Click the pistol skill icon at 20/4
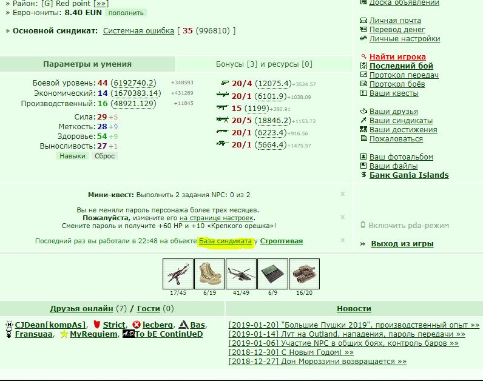 click(225, 83)
